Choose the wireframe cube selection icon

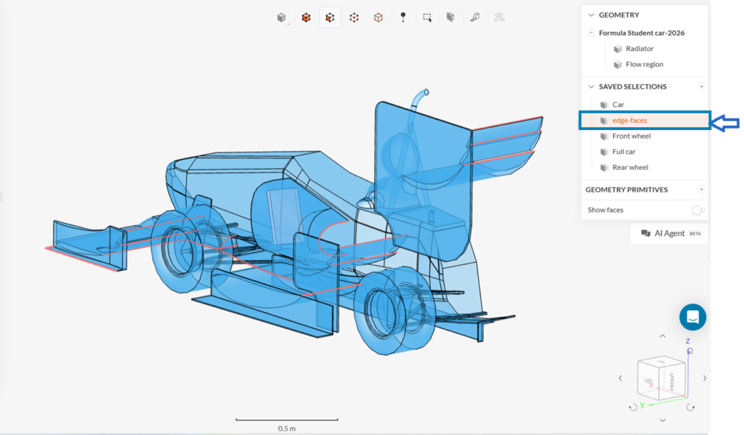coord(378,17)
